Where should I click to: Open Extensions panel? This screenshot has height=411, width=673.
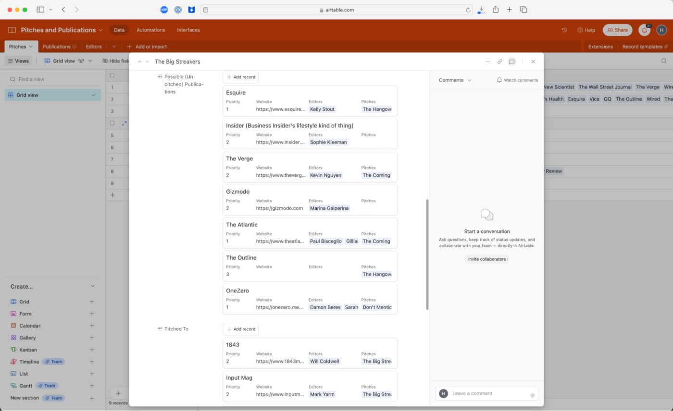[600, 47]
